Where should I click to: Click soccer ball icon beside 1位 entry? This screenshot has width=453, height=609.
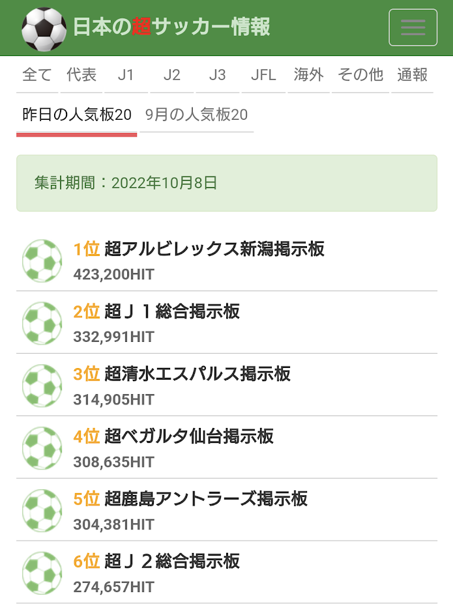[x=42, y=261]
